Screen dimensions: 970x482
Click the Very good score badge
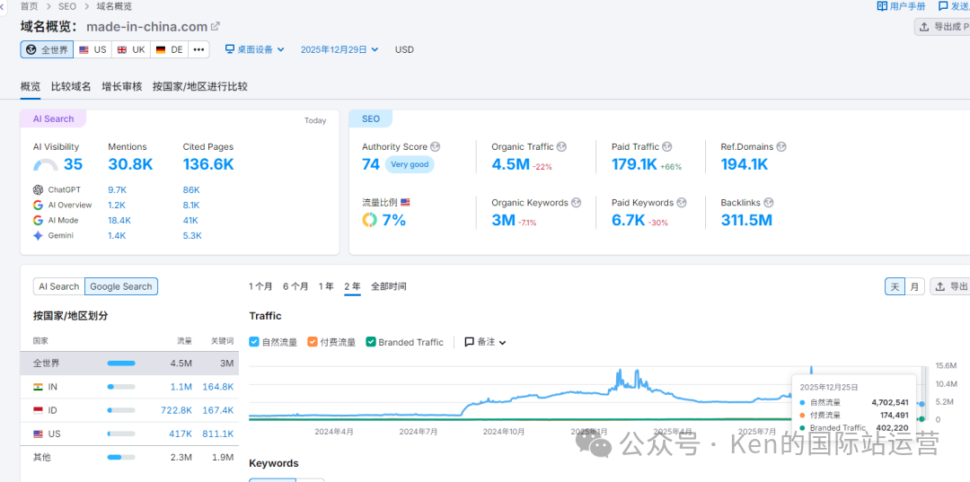pyautogui.click(x=410, y=164)
